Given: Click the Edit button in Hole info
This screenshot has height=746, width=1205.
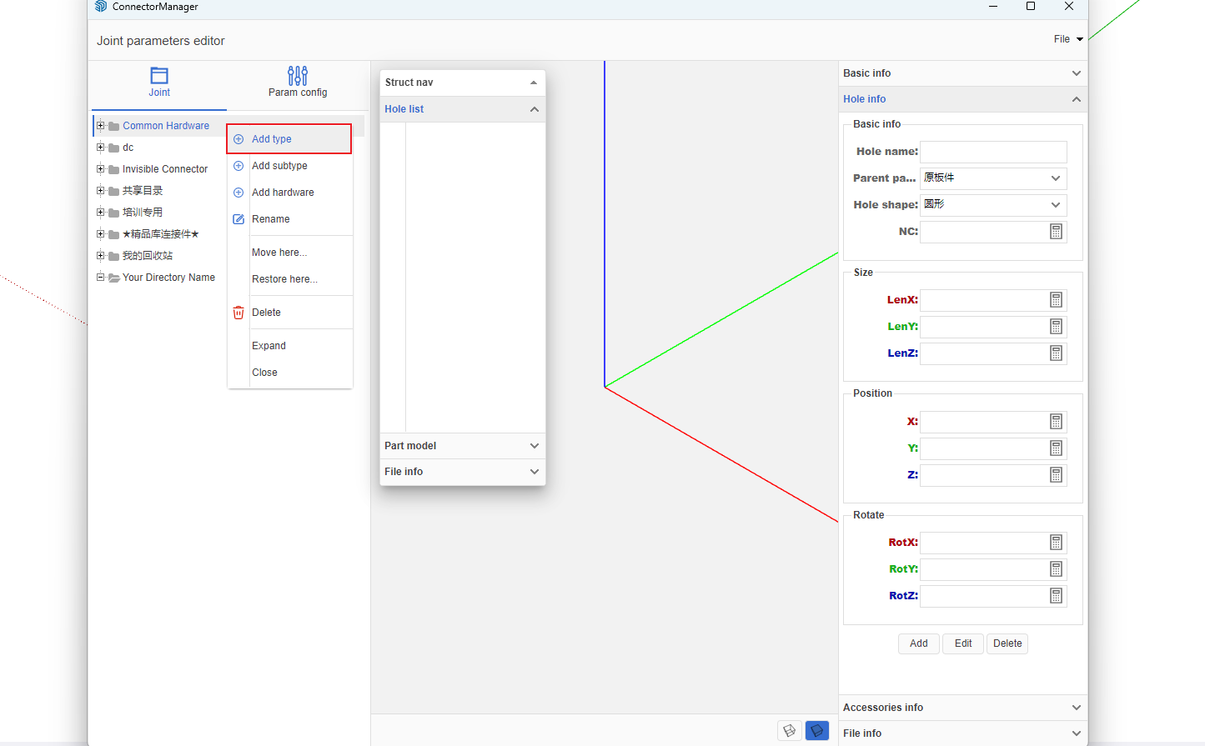Looking at the screenshot, I should click(963, 643).
